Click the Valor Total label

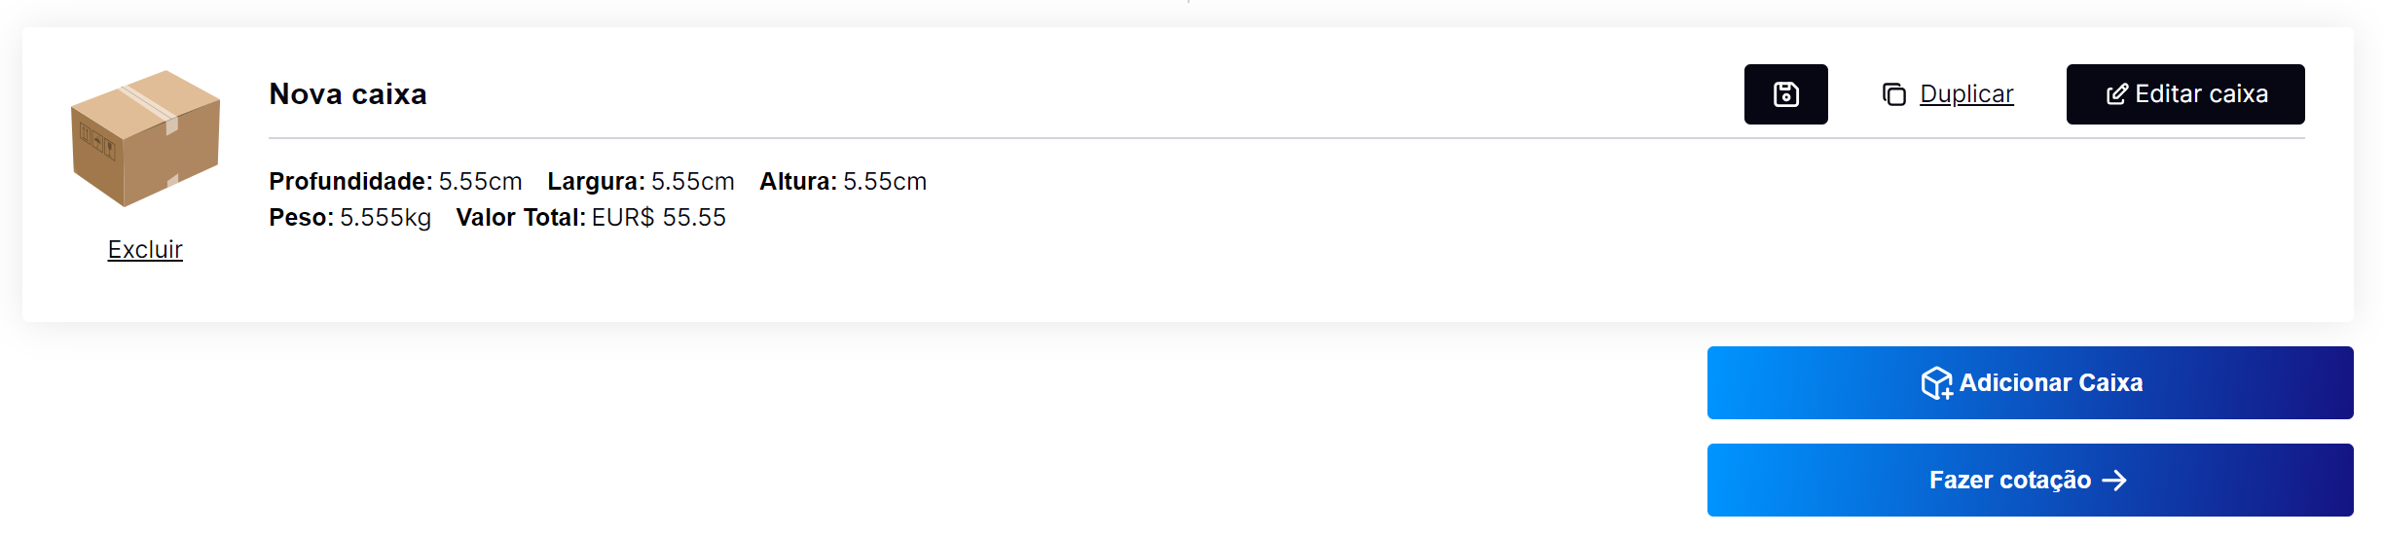[521, 218]
